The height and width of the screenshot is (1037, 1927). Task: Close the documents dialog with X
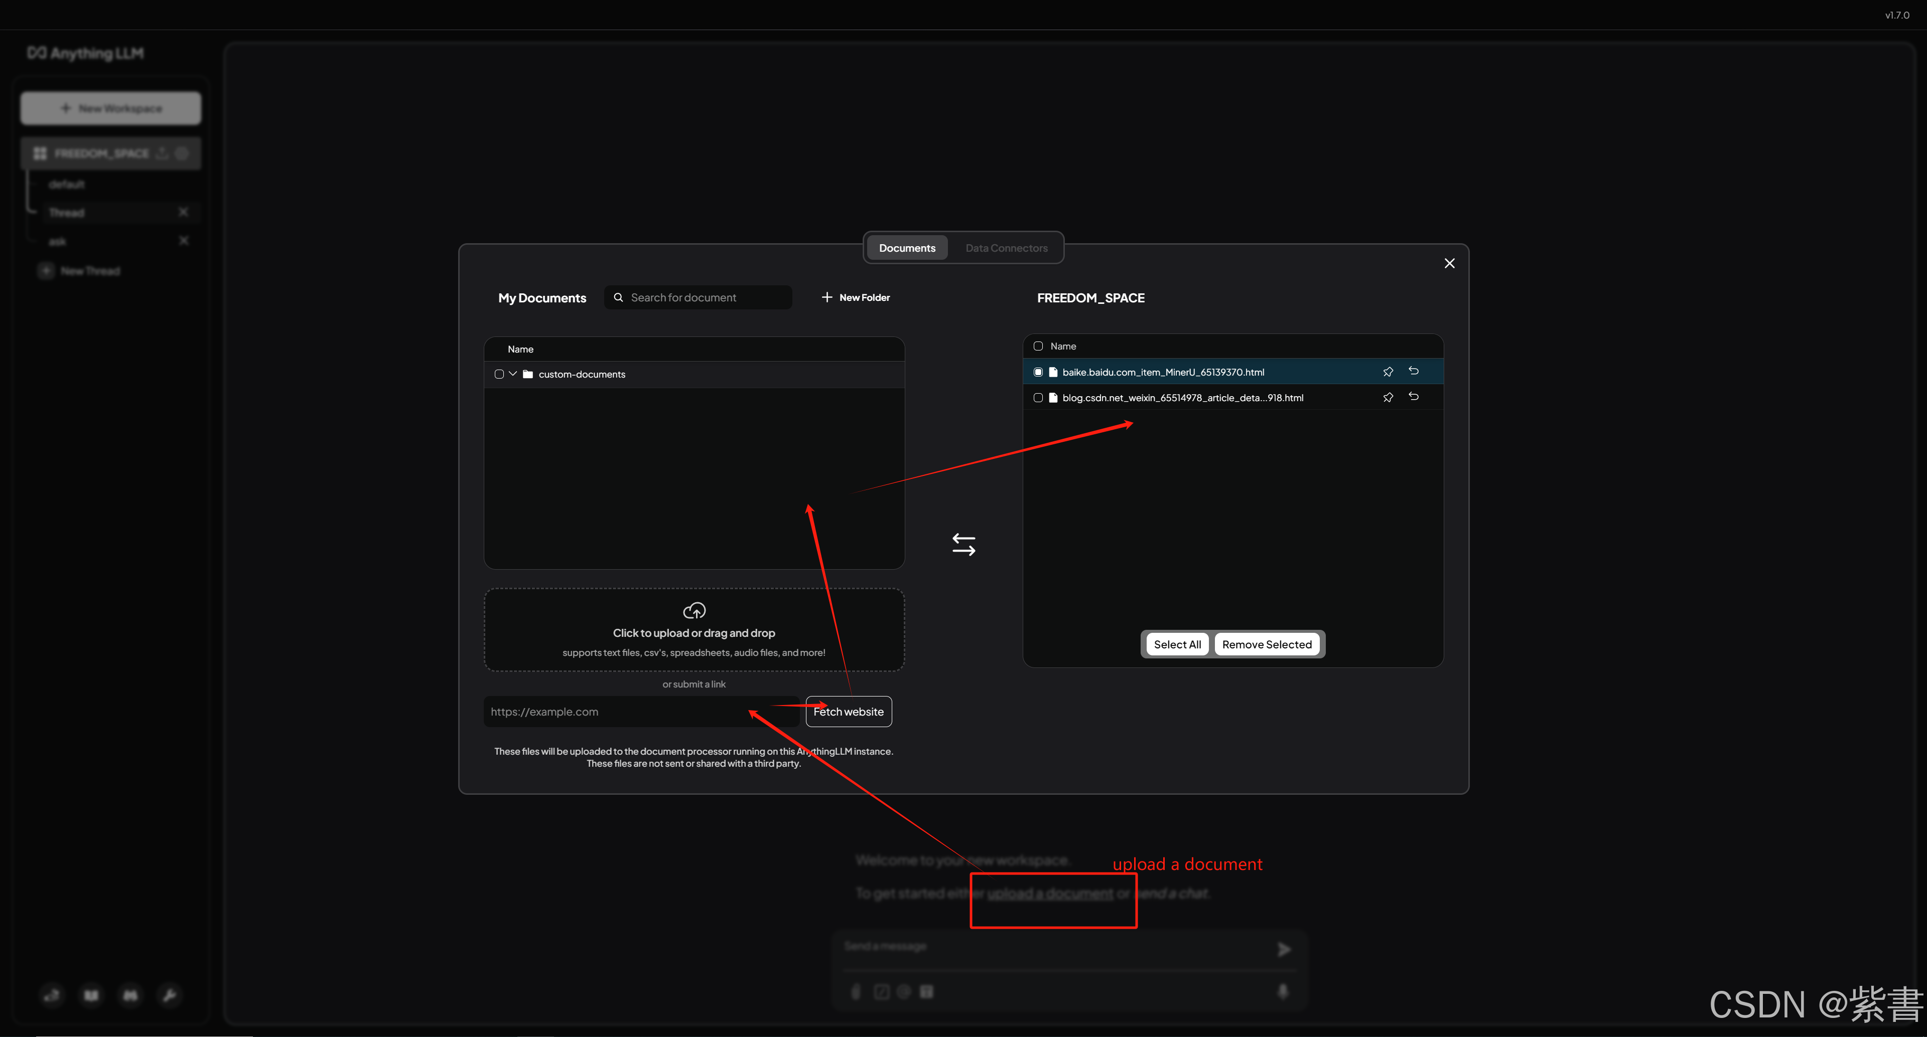pos(1449,263)
